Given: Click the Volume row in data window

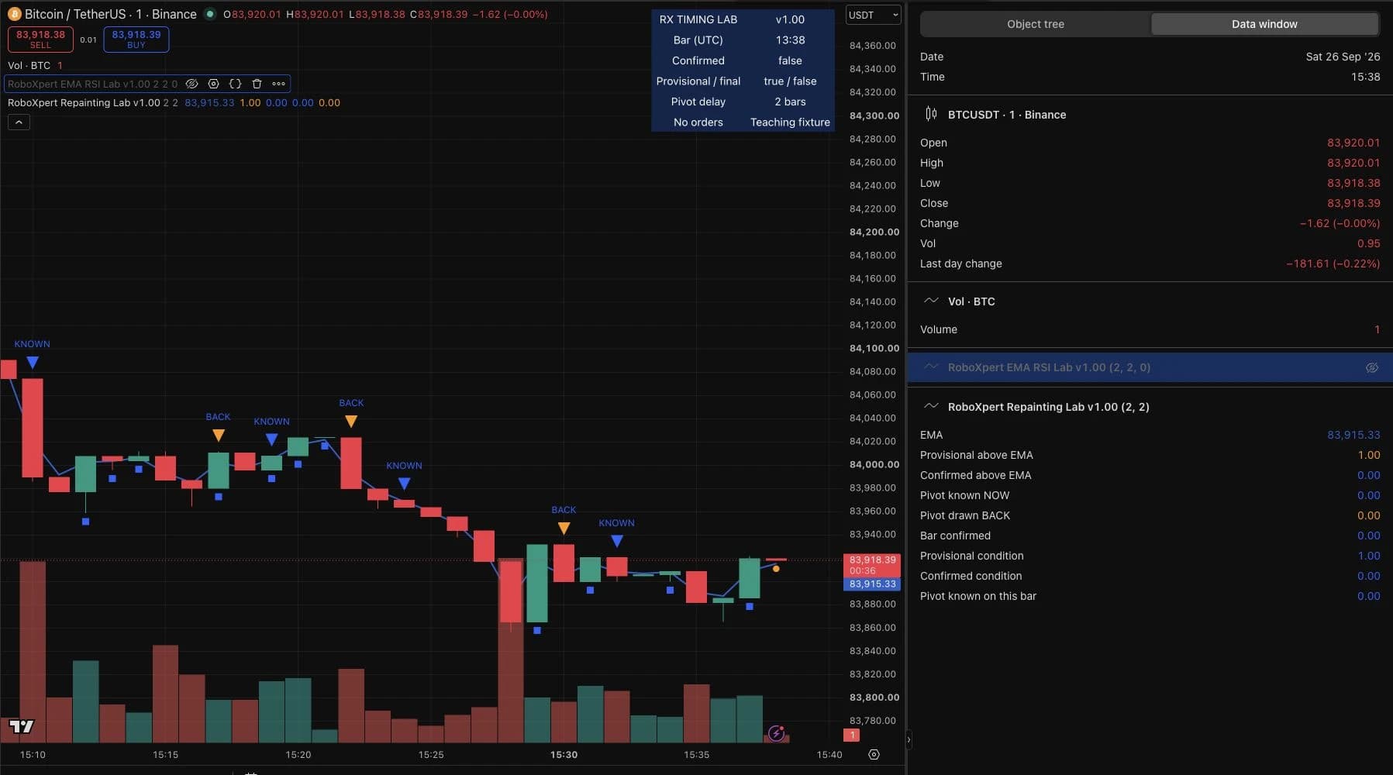Looking at the screenshot, I should click(1150, 329).
